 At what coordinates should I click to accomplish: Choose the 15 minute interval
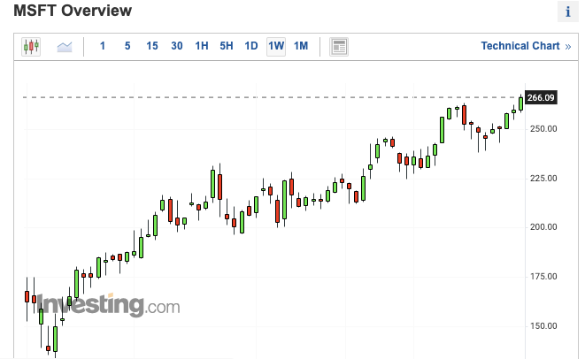(x=152, y=46)
